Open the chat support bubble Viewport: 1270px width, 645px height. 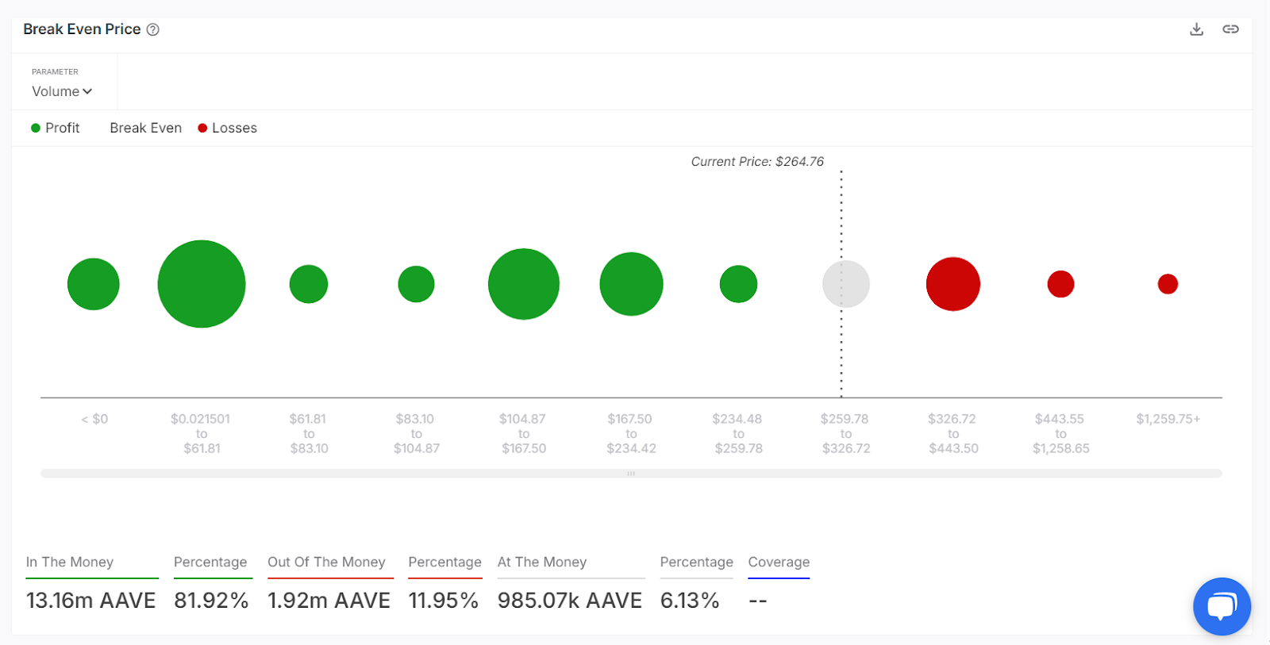pyautogui.click(x=1222, y=606)
